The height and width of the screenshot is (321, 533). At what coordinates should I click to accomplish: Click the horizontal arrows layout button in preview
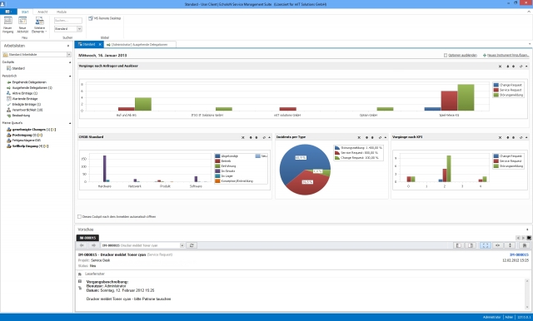click(498, 245)
